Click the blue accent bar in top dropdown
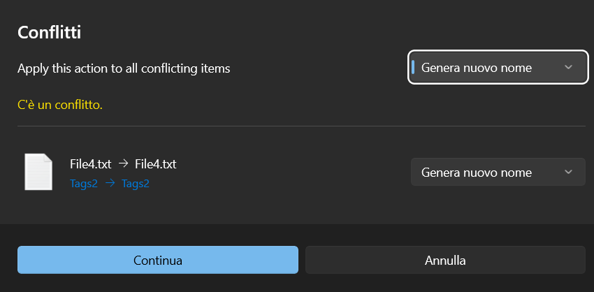 [x=413, y=68]
